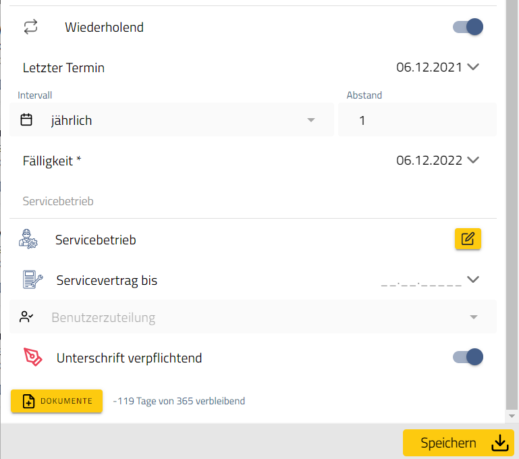
Task: Open the jährlich Intervall dropdown arrow
Action: coord(311,120)
